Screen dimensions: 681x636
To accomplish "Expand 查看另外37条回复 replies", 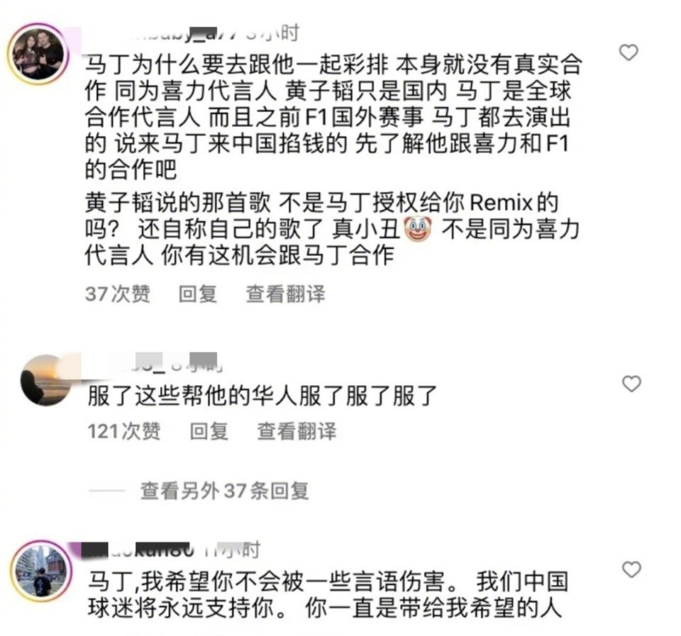I will point(224,491).
